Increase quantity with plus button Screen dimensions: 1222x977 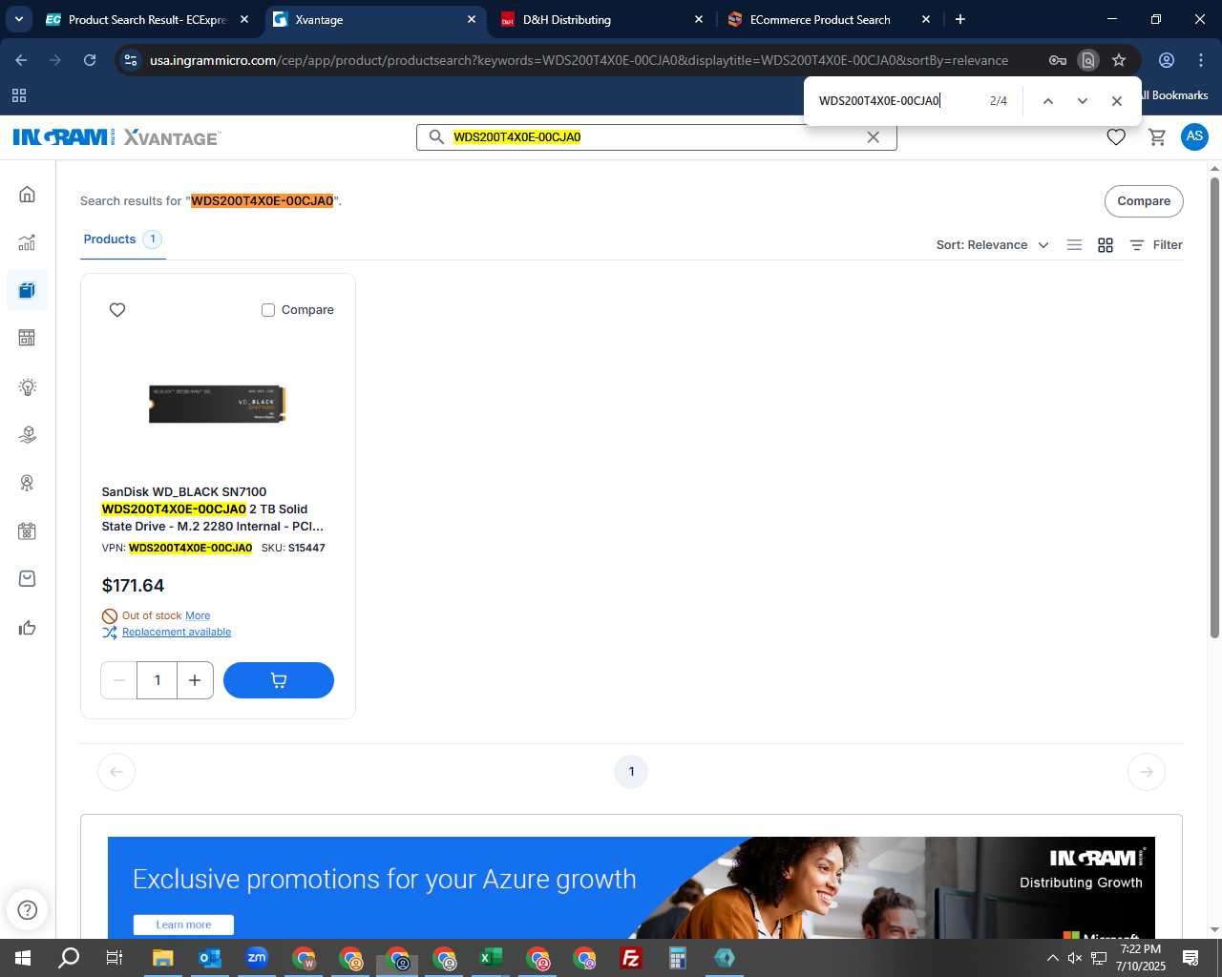[195, 680]
